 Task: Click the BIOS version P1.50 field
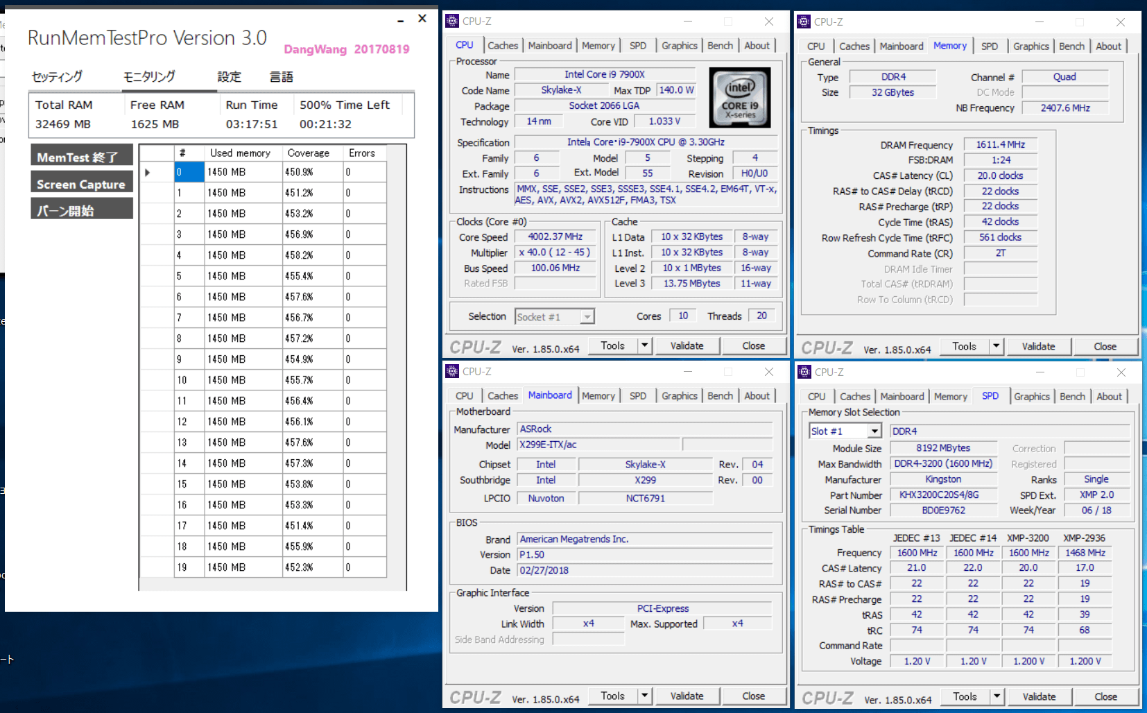(x=645, y=555)
